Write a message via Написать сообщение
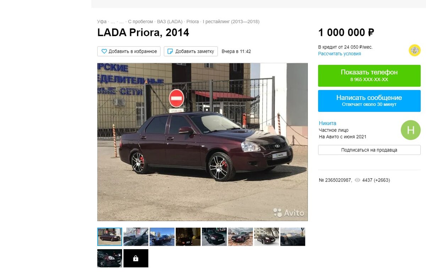This screenshot has width=426, height=274. pyautogui.click(x=369, y=101)
